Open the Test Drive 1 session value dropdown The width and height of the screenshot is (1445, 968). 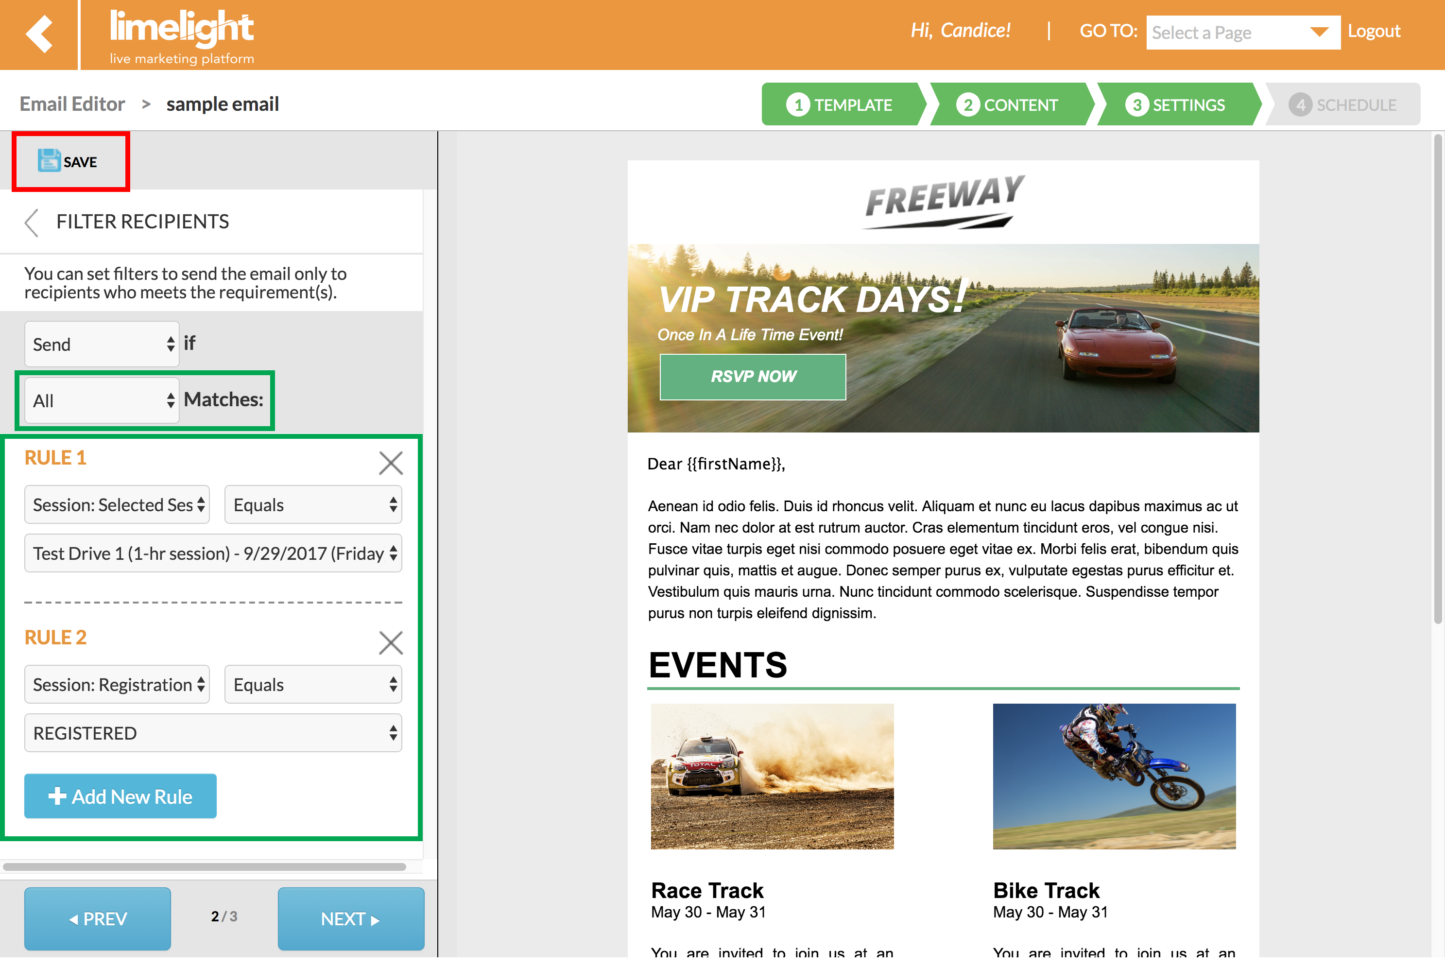[213, 553]
